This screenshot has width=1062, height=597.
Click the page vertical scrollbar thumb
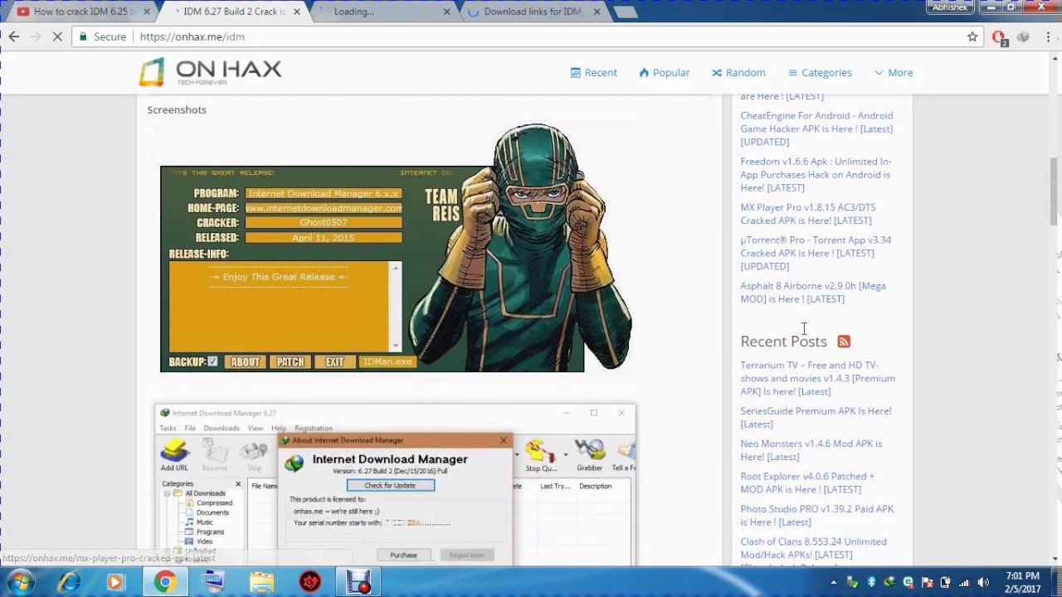tap(1055, 190)
